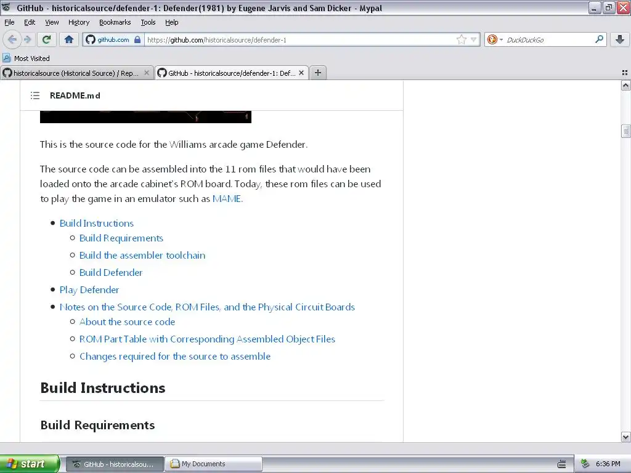This screenshot has width=631, height=473.
Task: Open the Help menu
Action: coord(172,22)
